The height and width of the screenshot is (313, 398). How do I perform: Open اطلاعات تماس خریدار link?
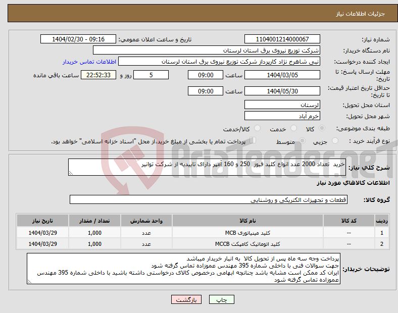[89, 62]
